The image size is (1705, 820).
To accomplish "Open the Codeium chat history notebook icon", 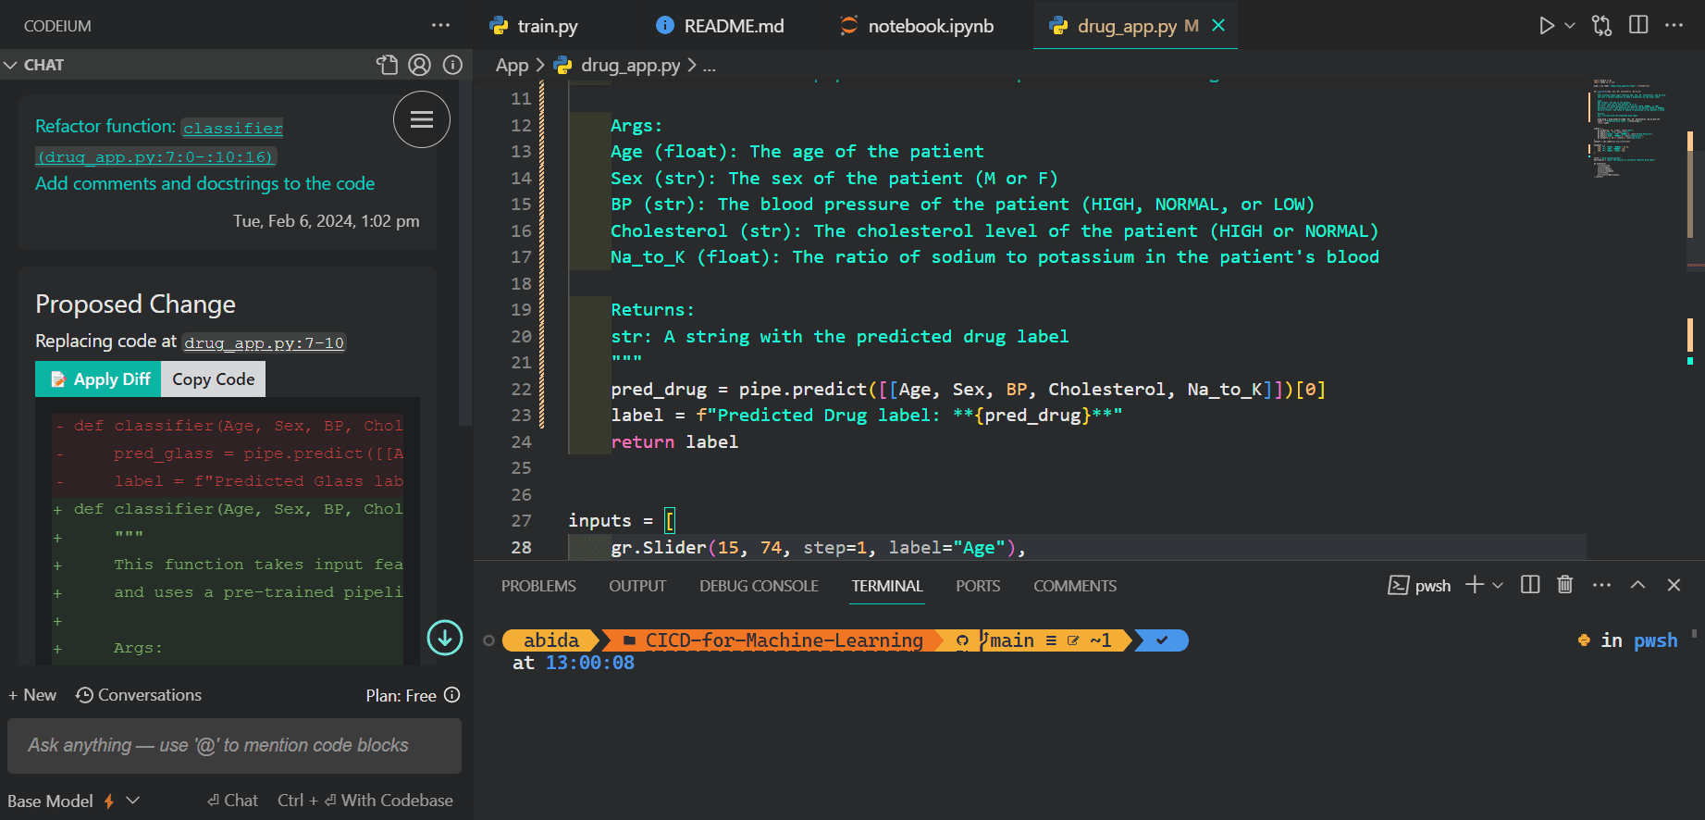I will tap(387, 65).
